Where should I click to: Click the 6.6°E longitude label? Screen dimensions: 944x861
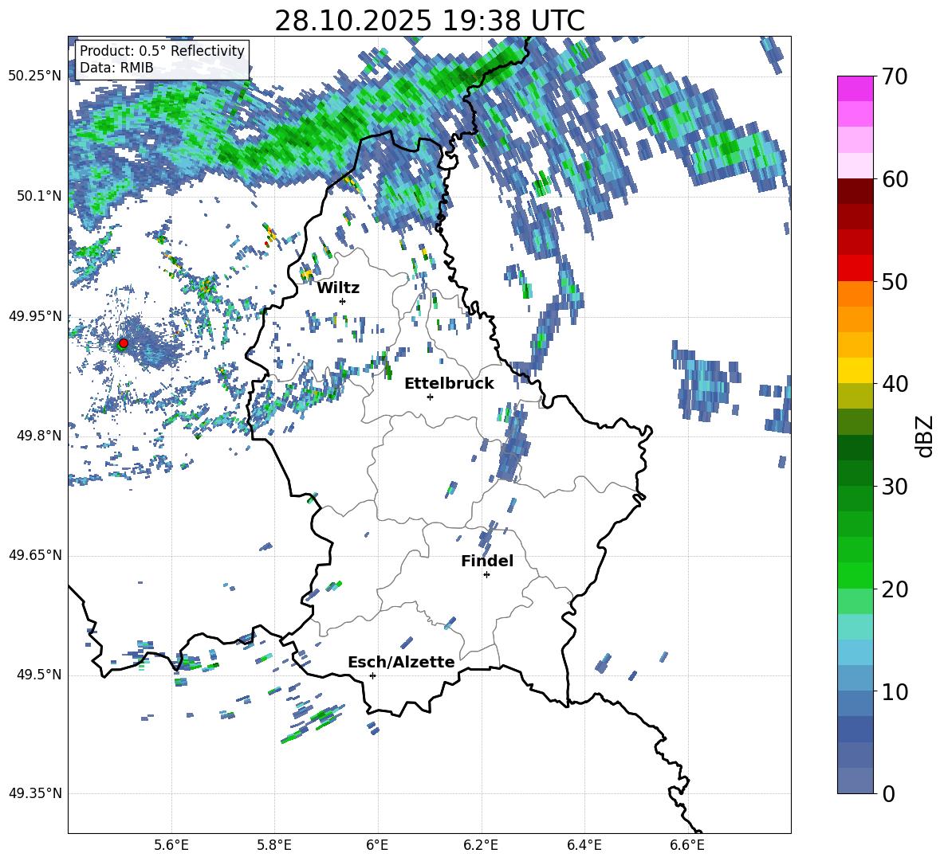[687, 845]
